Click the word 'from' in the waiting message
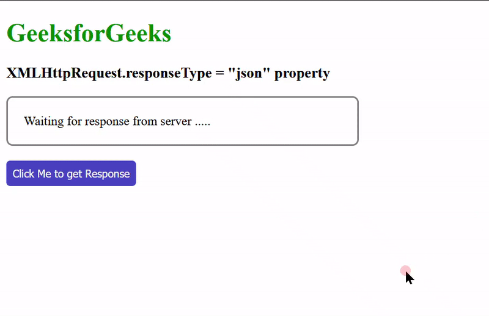Viewport: 489px width, 316px height. tap(145, 121)
